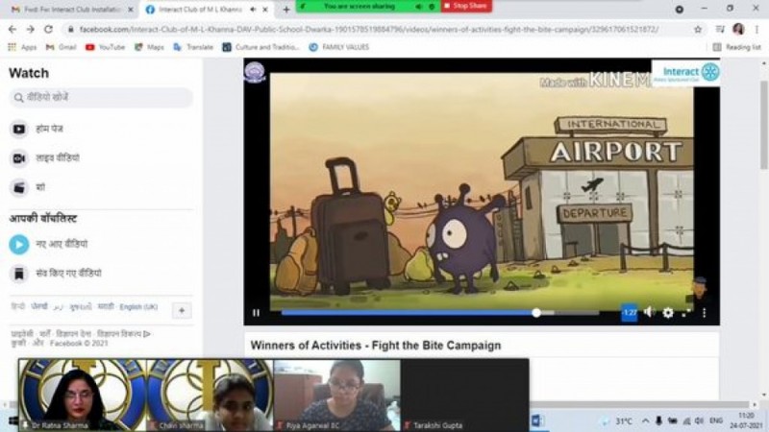Open FAMILY VALUES bookmark
Image resolution: width=769 pixels, height=432 pixels.
tap(339, 47)
